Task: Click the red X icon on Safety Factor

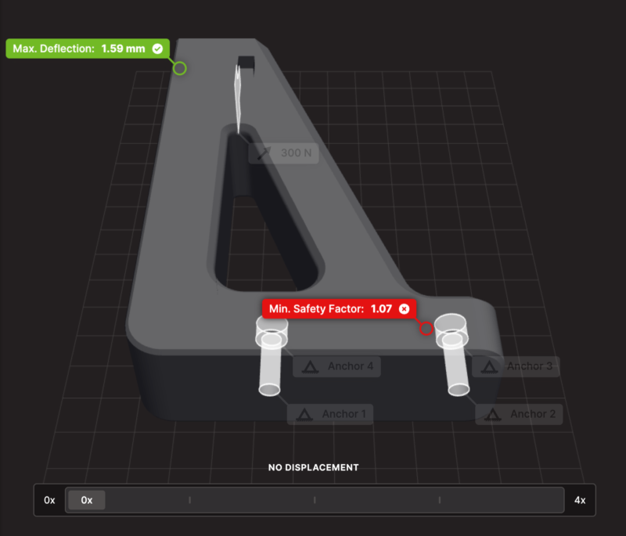Action: [404, 309]
